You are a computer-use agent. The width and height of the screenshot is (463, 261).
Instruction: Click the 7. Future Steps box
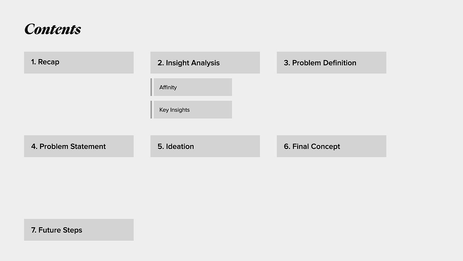click(79, 230)
